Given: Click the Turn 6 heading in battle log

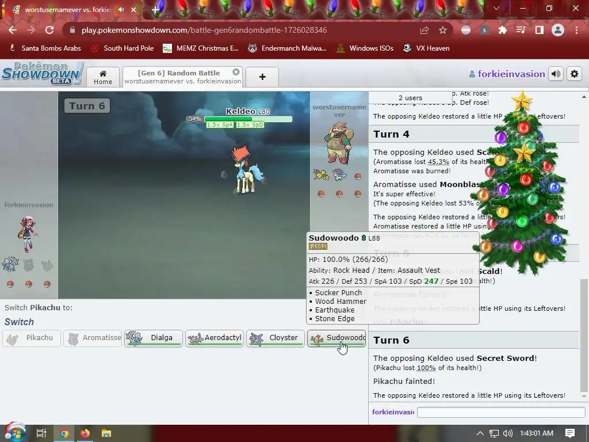Looking at the screenshot, I should coord(391,340).
